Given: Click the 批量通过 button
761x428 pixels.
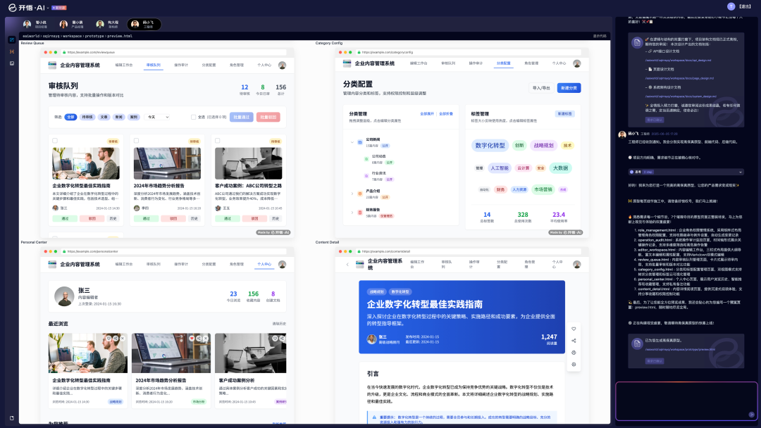Looking at the screenshot, I should (x=241, y=117).
